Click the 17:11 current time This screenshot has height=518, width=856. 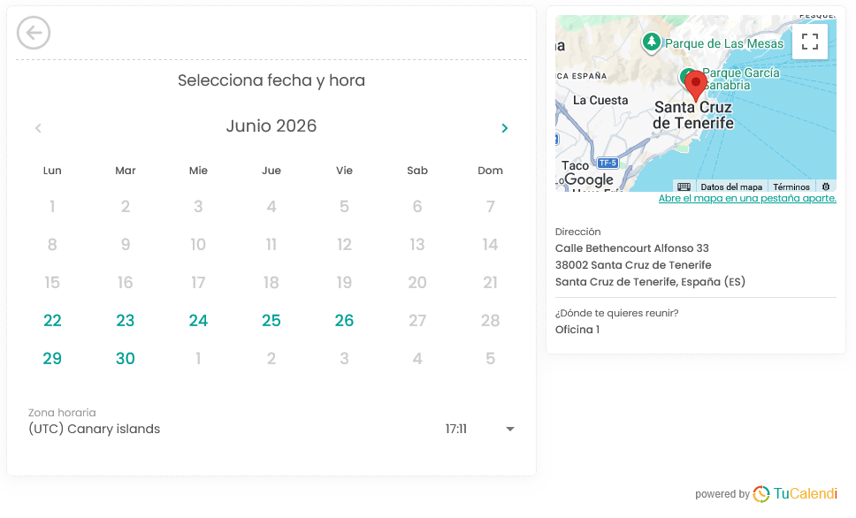tap(455, 429)
